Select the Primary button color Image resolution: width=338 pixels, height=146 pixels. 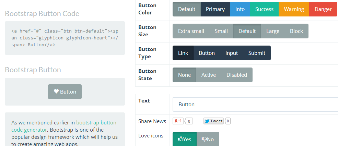pos(215,9)
